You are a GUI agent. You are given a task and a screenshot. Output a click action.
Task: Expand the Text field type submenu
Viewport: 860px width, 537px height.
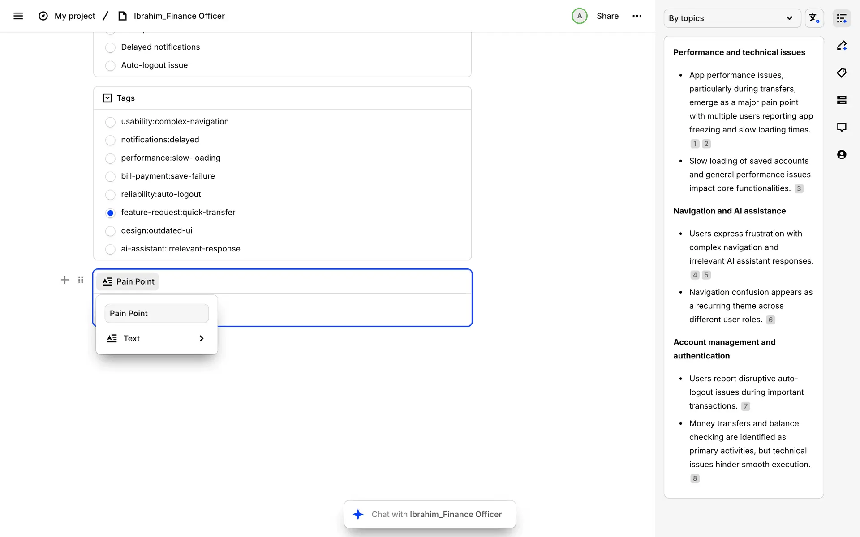click(156, 339)
